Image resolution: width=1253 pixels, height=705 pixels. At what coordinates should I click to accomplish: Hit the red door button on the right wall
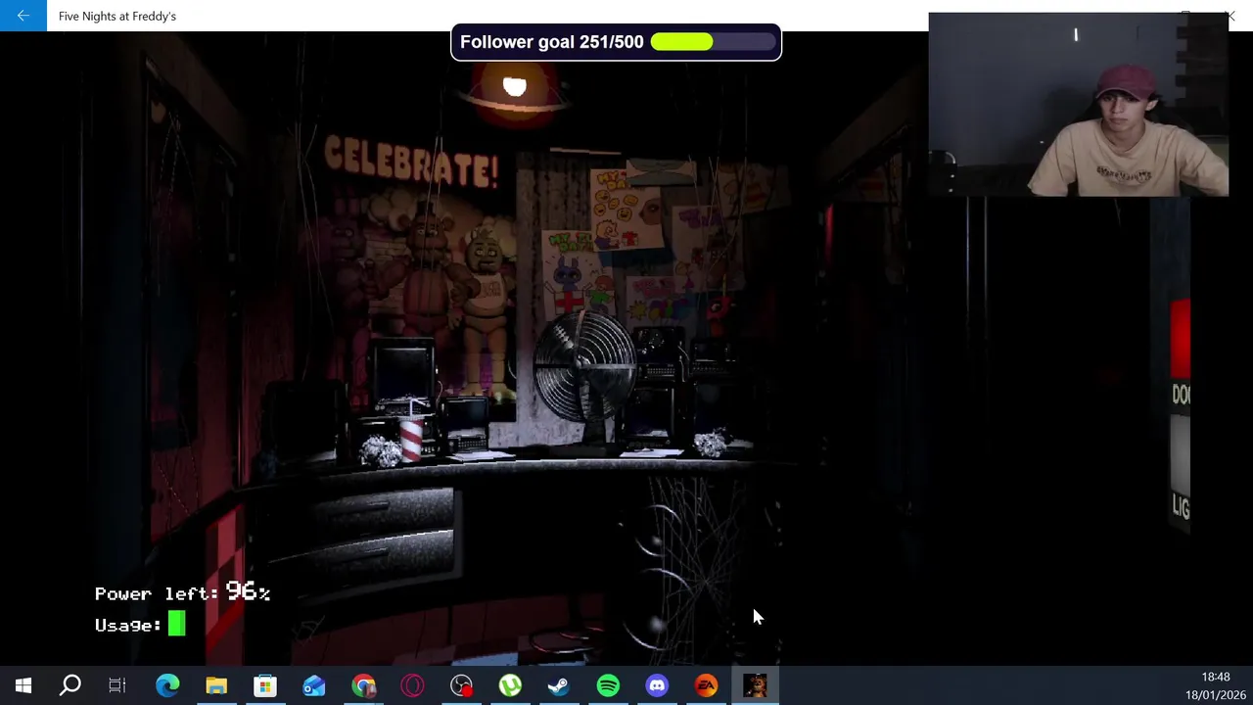[x=1181, y=339]
